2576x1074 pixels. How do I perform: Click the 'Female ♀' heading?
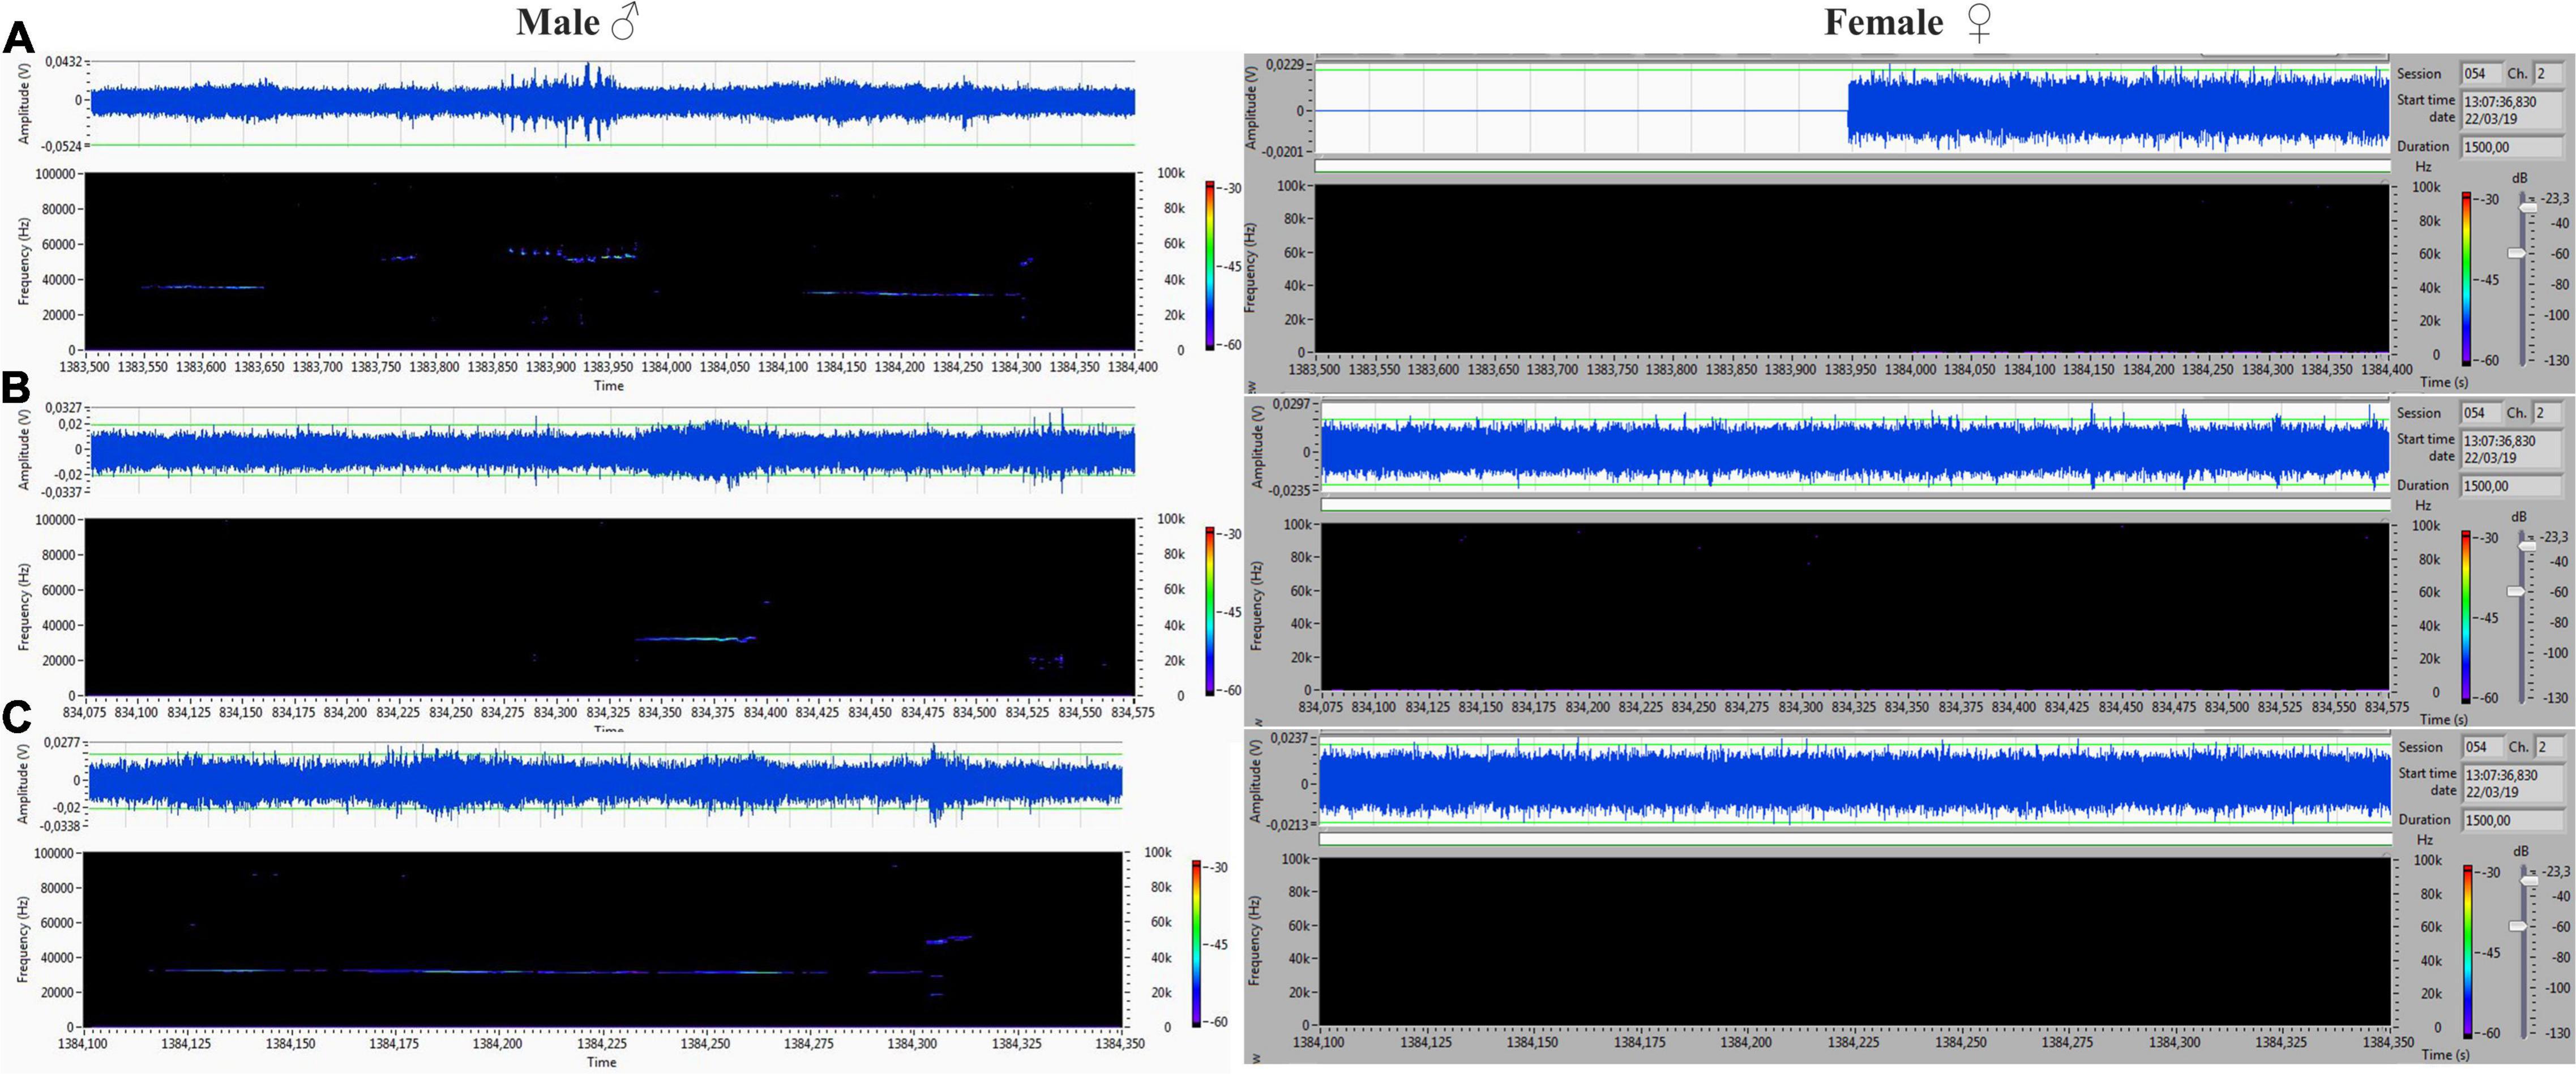pos(1908,22)
